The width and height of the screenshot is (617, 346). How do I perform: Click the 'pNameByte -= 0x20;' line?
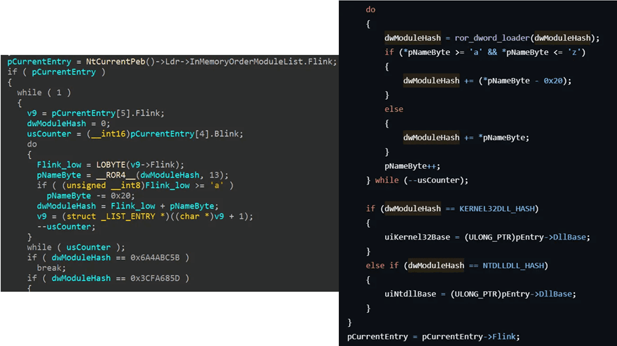[x=90, y=195]
